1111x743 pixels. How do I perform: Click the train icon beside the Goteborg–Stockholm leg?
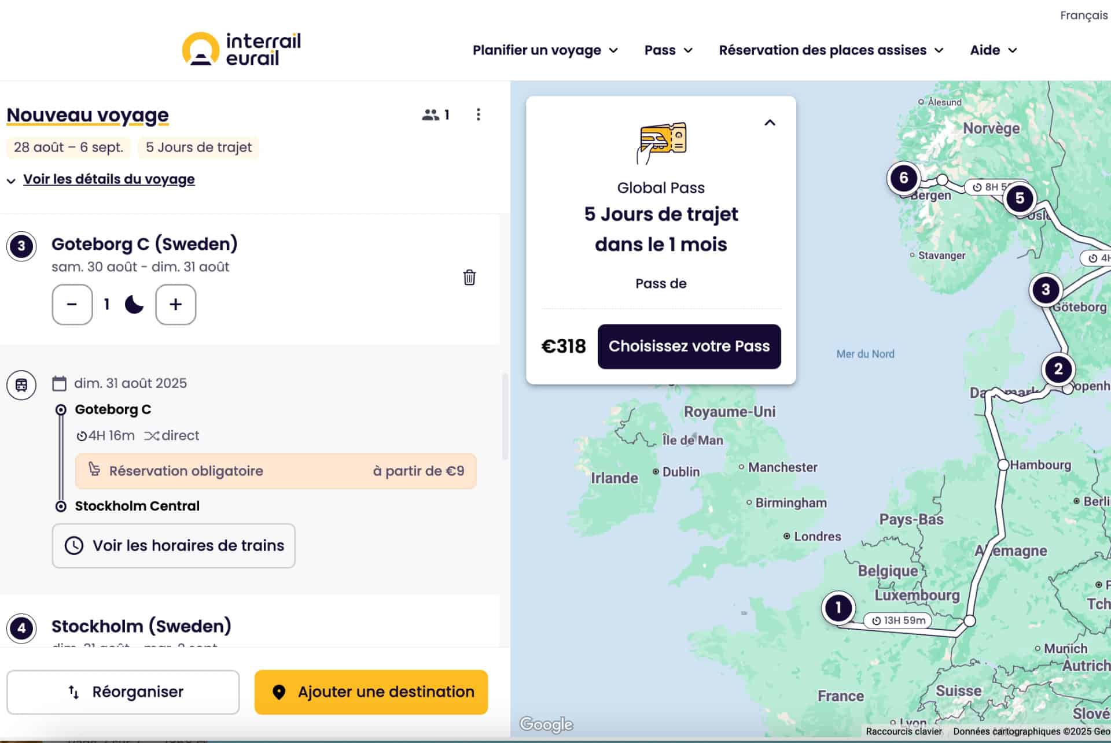[21, 385]
